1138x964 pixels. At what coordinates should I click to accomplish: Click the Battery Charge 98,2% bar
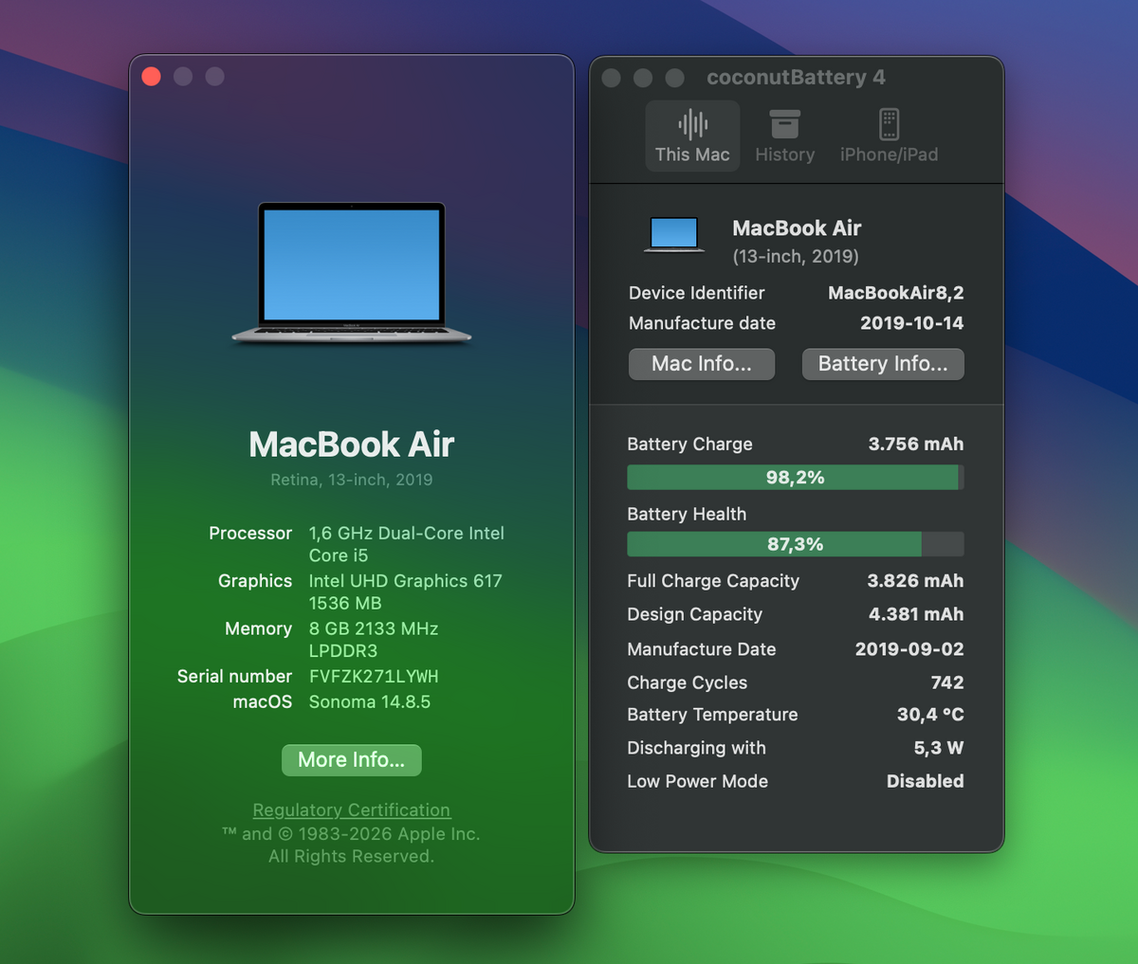click(x=795, y=478)
